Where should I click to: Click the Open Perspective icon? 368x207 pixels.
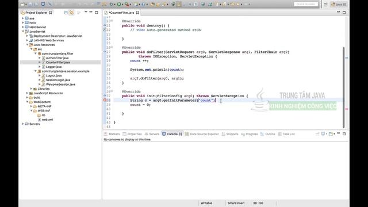(325, 5)
